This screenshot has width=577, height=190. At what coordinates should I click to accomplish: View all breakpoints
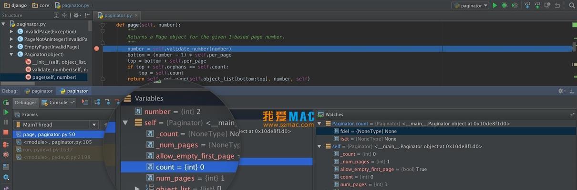coord(6,145)
